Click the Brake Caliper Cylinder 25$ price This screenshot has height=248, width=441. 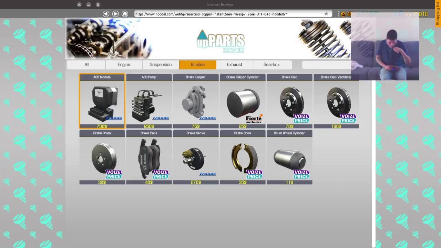coord(243,126)
